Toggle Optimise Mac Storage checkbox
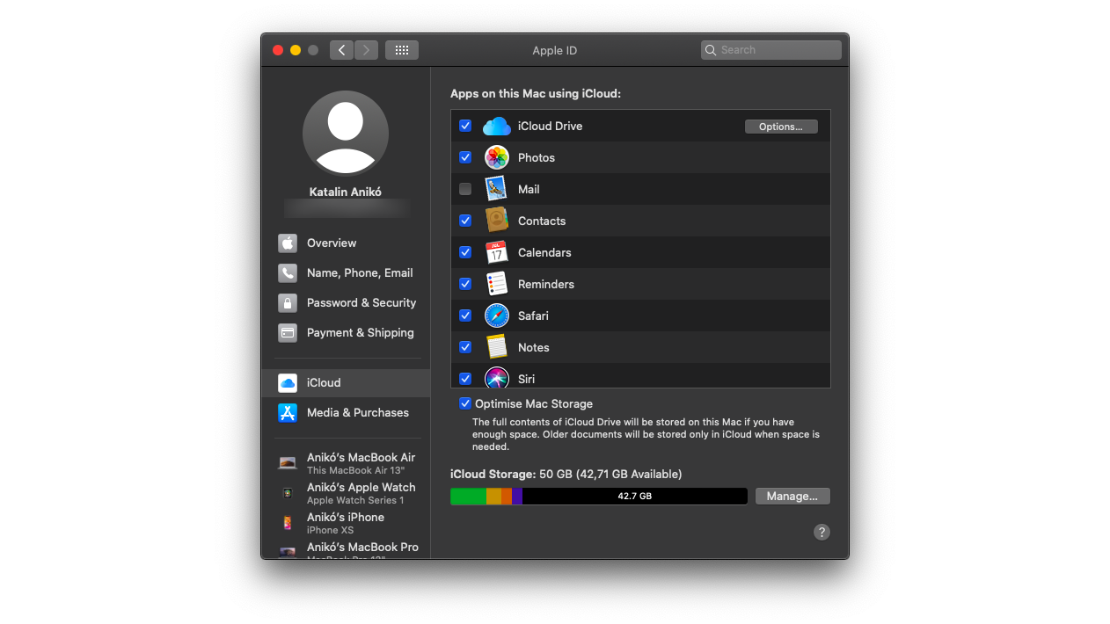The image size is (1110, 624). pyautogui.click(x=465, y=404)
